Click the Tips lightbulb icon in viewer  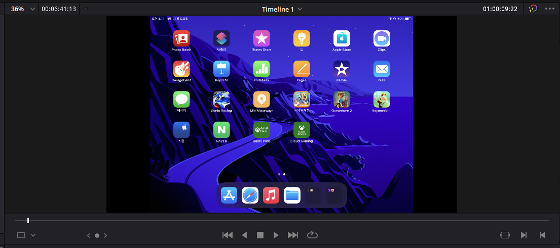point(302,38)
